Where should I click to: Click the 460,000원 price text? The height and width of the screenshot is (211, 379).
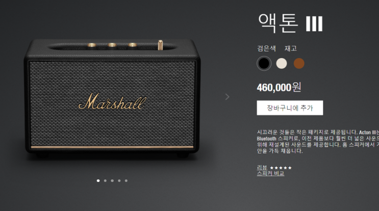pos(279,87)
